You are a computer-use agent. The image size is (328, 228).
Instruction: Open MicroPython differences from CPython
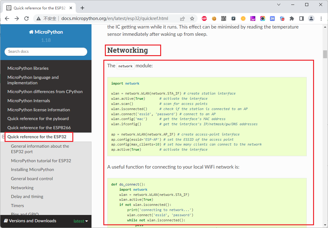(x=45, y=92)
